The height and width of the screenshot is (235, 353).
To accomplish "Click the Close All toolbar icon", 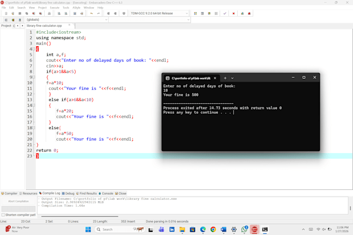I will [x=40, y=13].
